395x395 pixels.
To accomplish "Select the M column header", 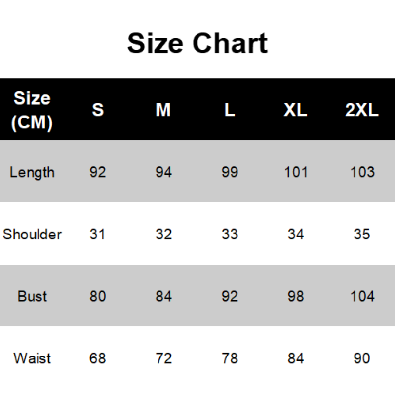I will tap(163, 110).
